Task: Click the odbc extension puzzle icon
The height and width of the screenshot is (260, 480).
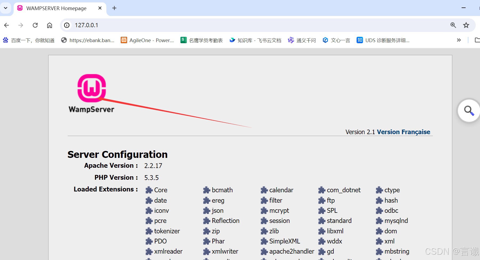Action: click(x=379, y=211)
